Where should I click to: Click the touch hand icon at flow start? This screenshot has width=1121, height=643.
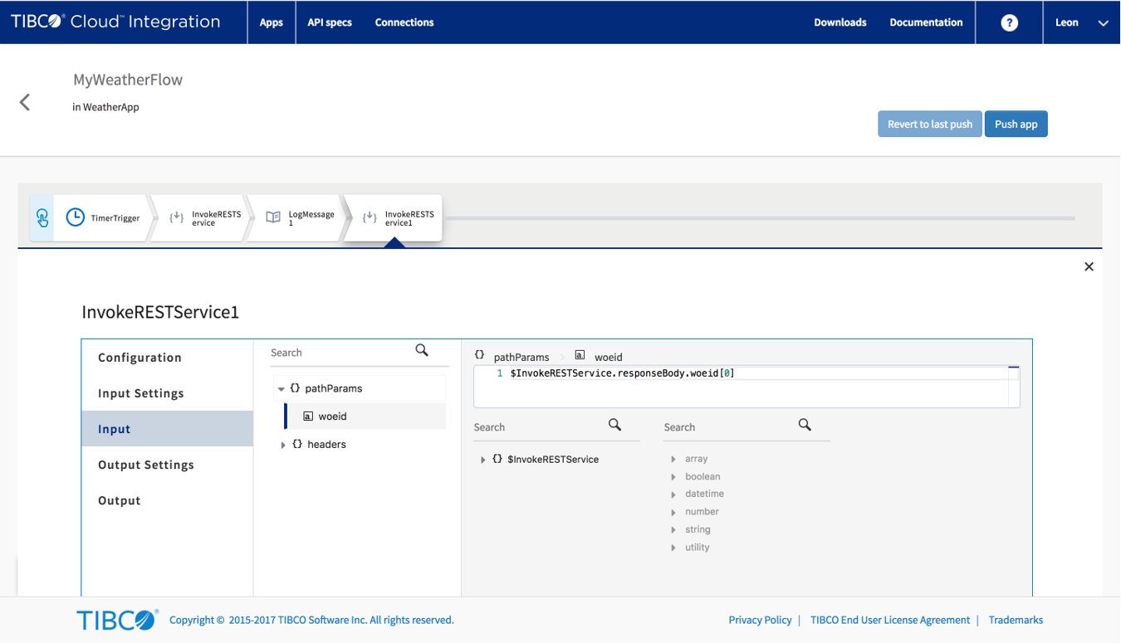[42, 217]
